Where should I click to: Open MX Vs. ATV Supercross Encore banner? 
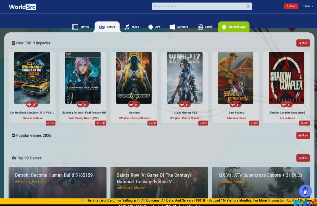pyautogui.click(x=261, y=183)
